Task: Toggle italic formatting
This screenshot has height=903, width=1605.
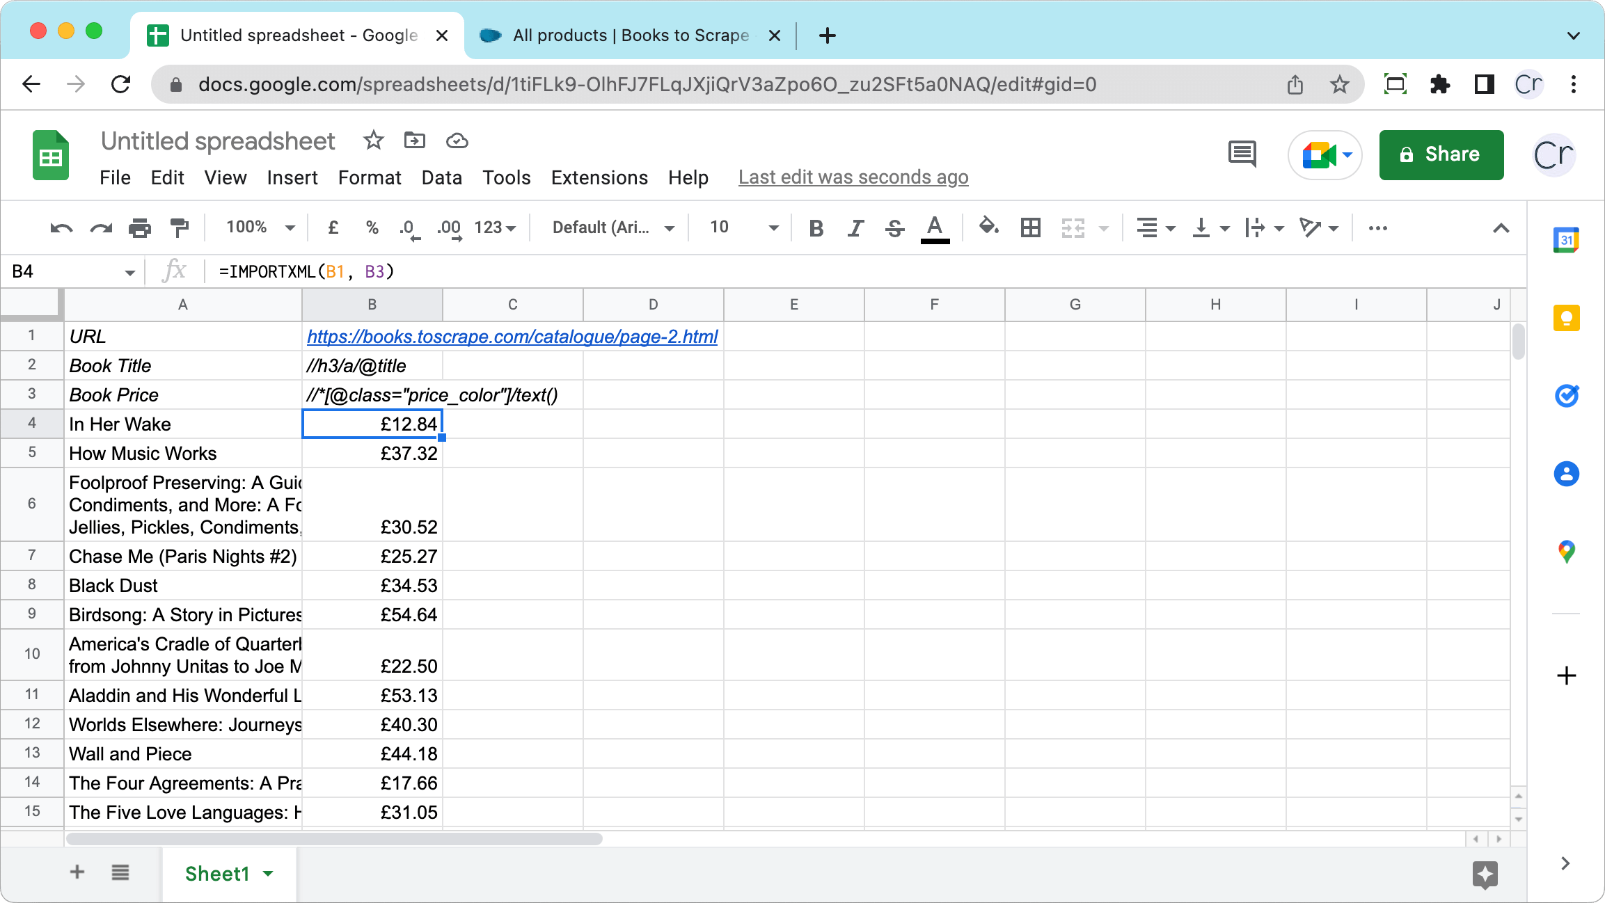Action: [x=855, y=227]
